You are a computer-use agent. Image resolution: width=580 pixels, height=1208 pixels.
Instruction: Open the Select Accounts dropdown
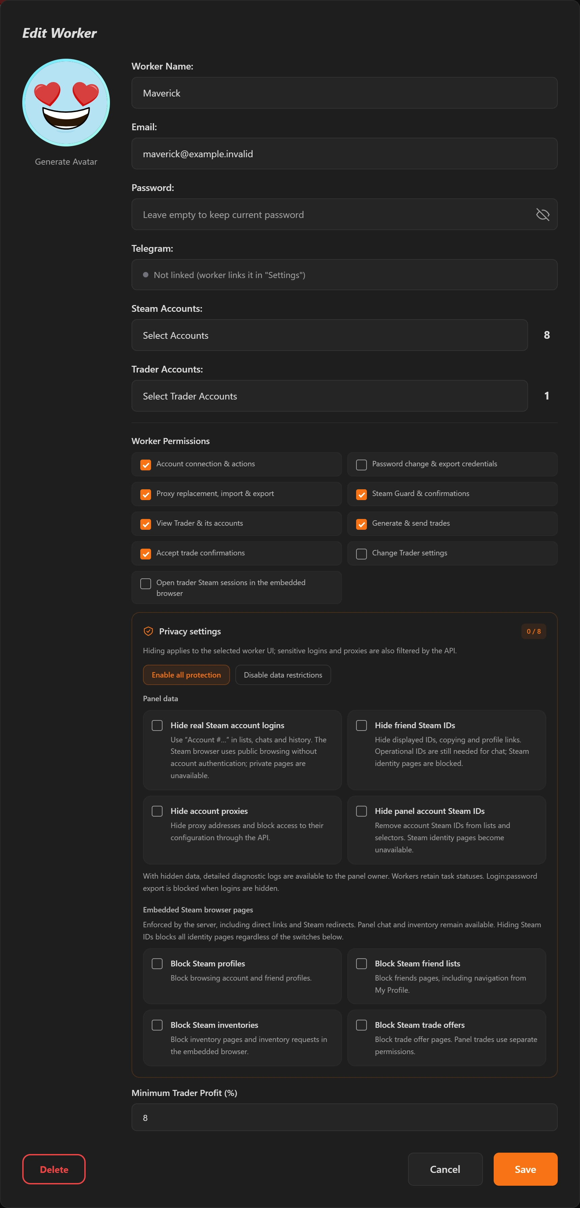[x=329, y=335]
